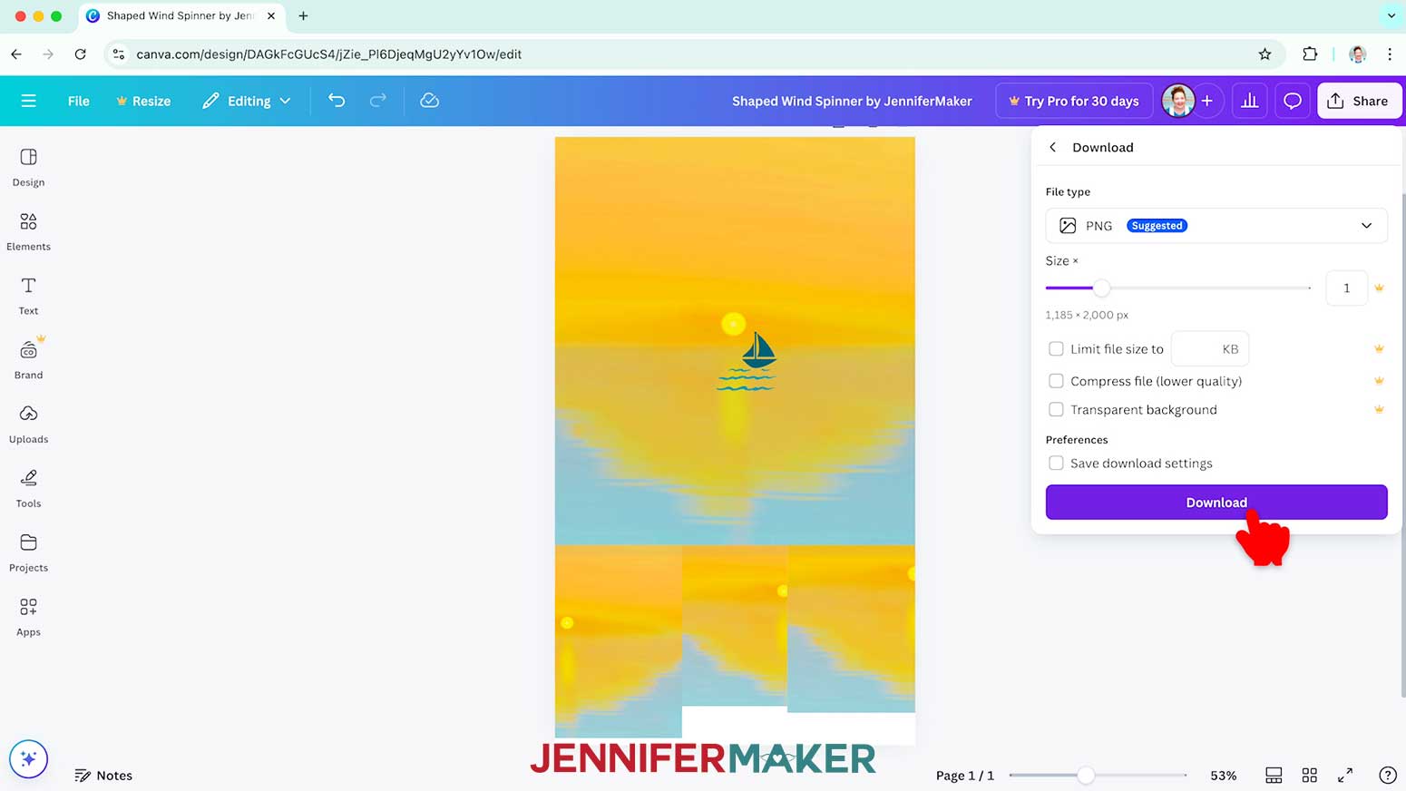Switch to scroll view layout icon
The image size is (1406, 791).
1274,775
